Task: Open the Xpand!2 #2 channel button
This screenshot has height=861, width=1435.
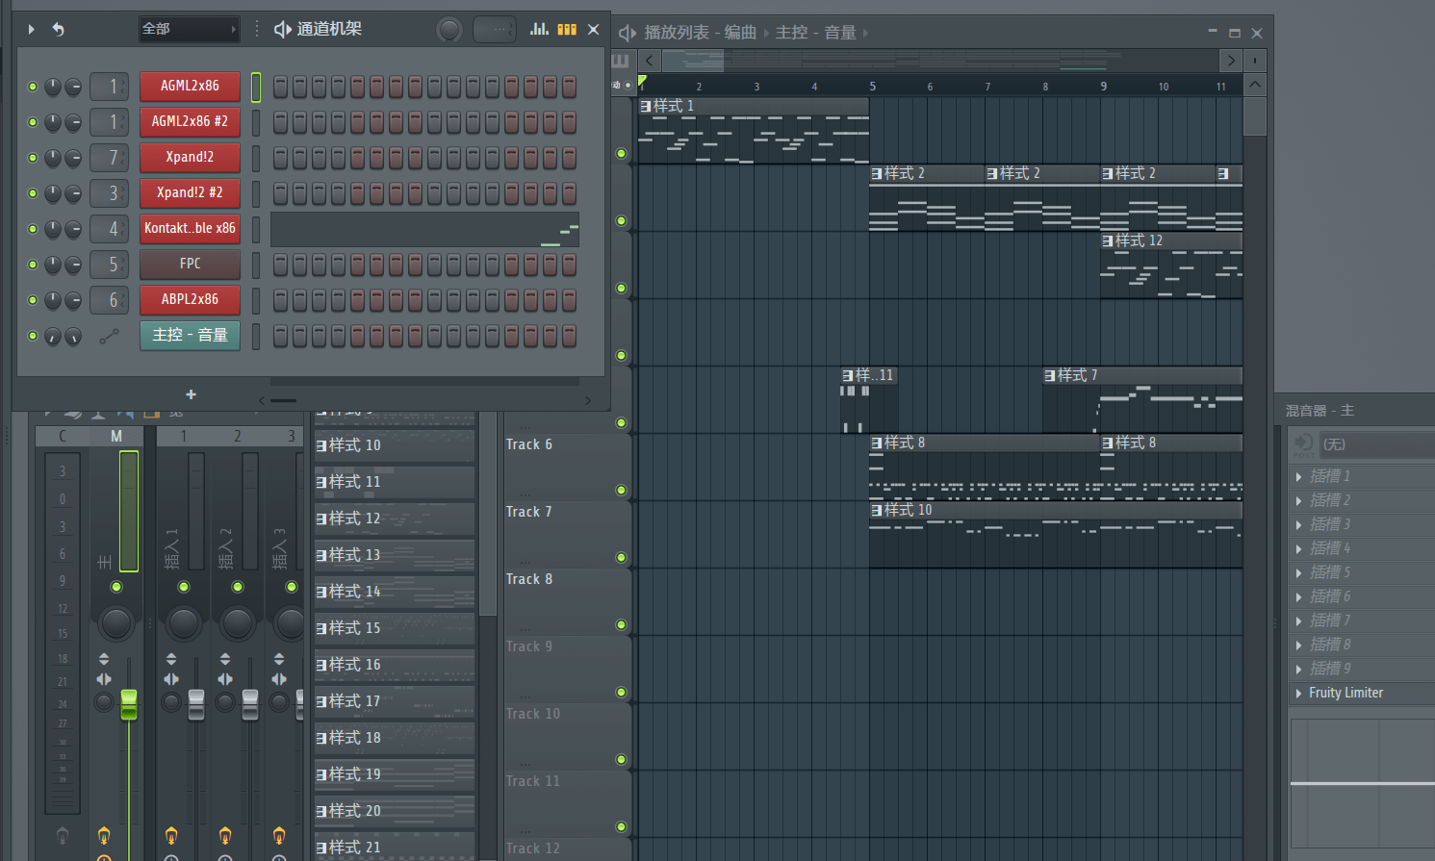Action: pos(190,193)
